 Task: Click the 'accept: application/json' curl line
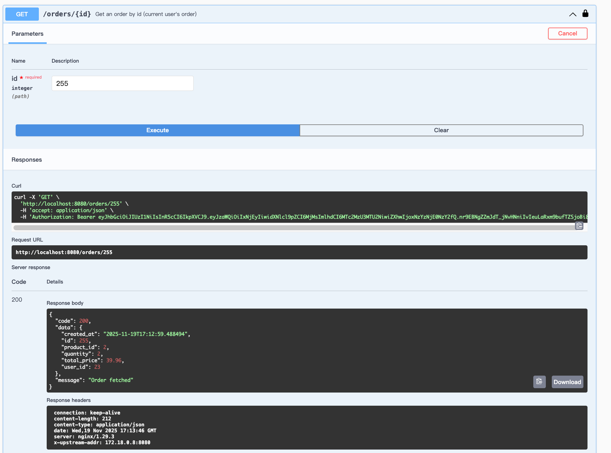[67, 210]
